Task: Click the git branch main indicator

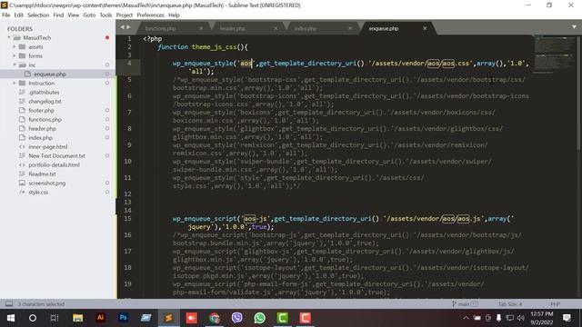Action: tap(465, 304)
